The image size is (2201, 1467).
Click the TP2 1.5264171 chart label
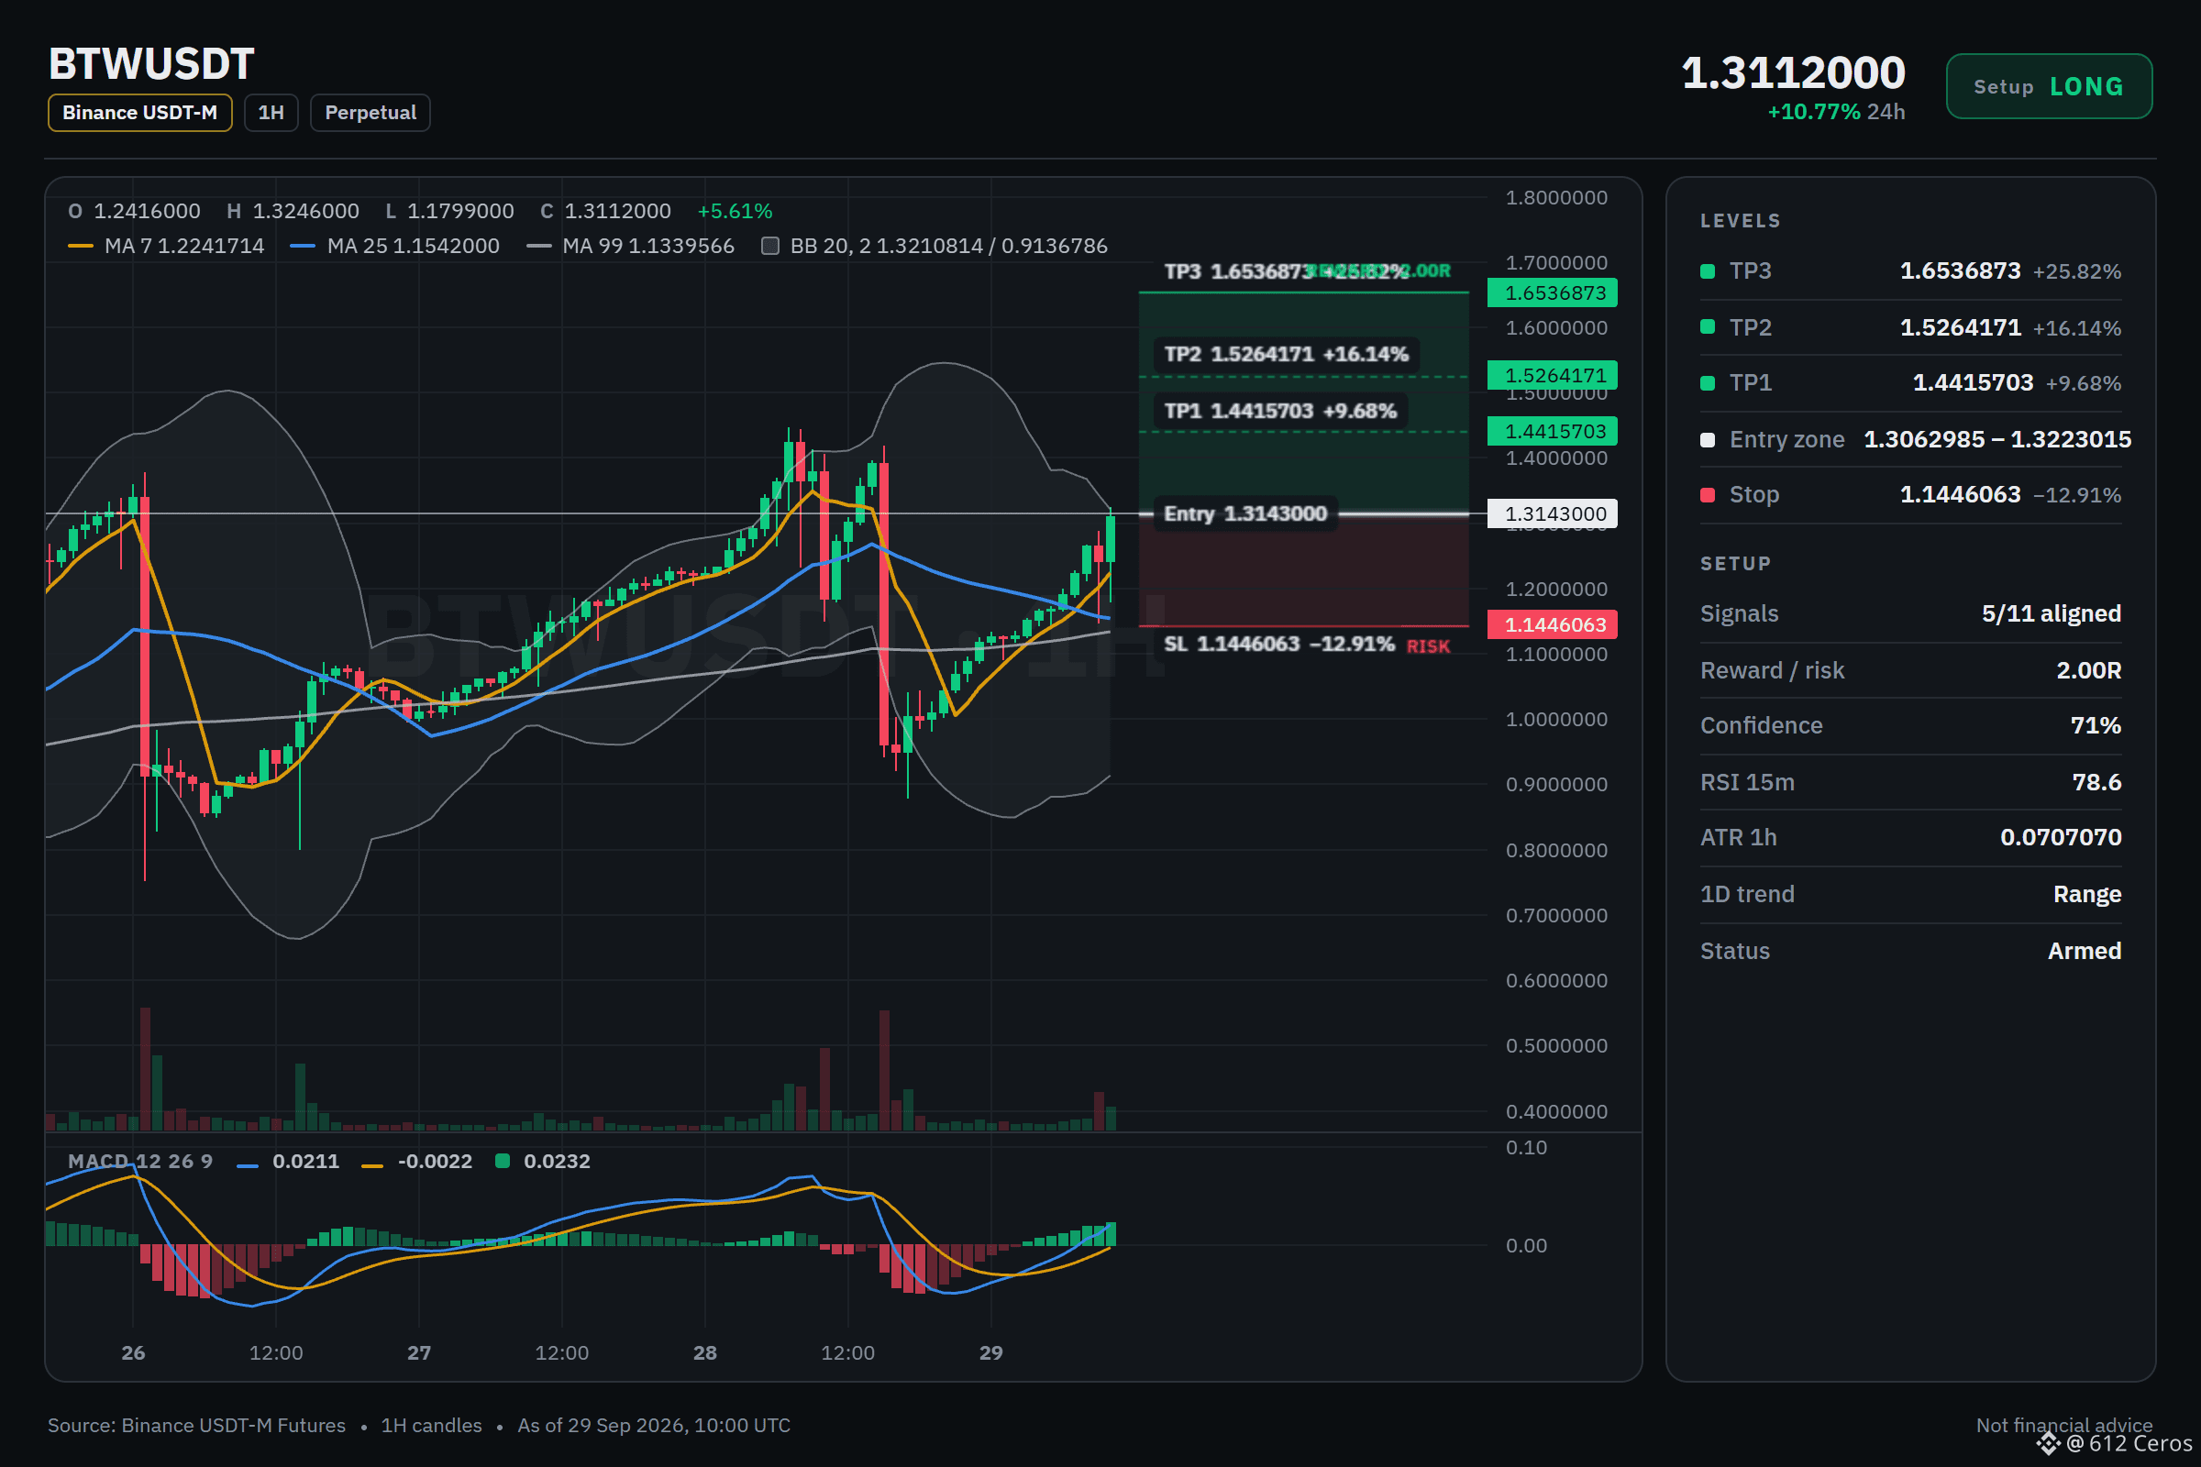(x=1286, y=355)
